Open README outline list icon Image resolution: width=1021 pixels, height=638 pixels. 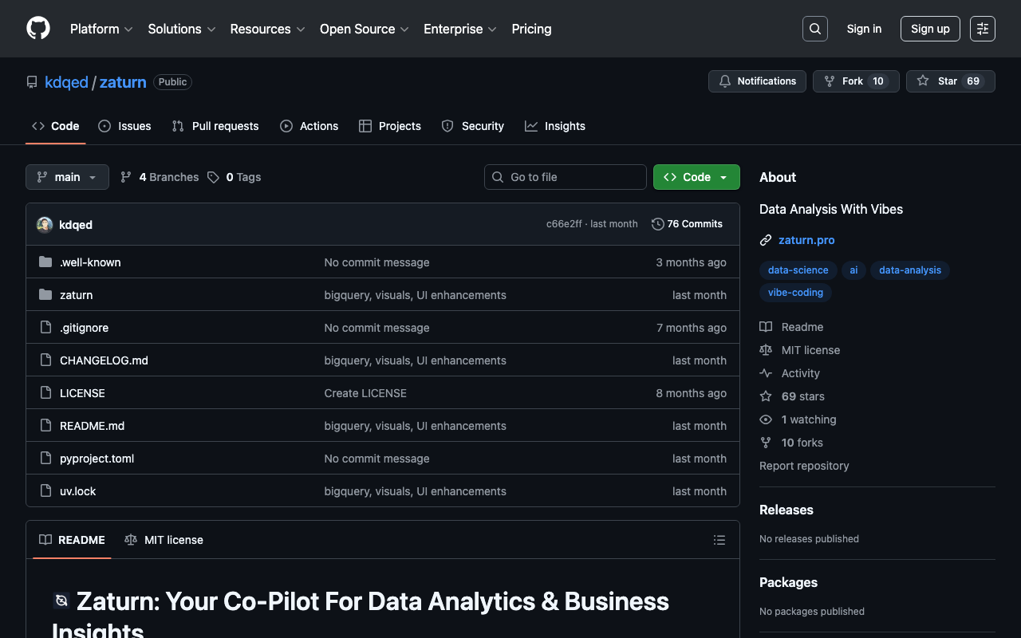point(719,540)
